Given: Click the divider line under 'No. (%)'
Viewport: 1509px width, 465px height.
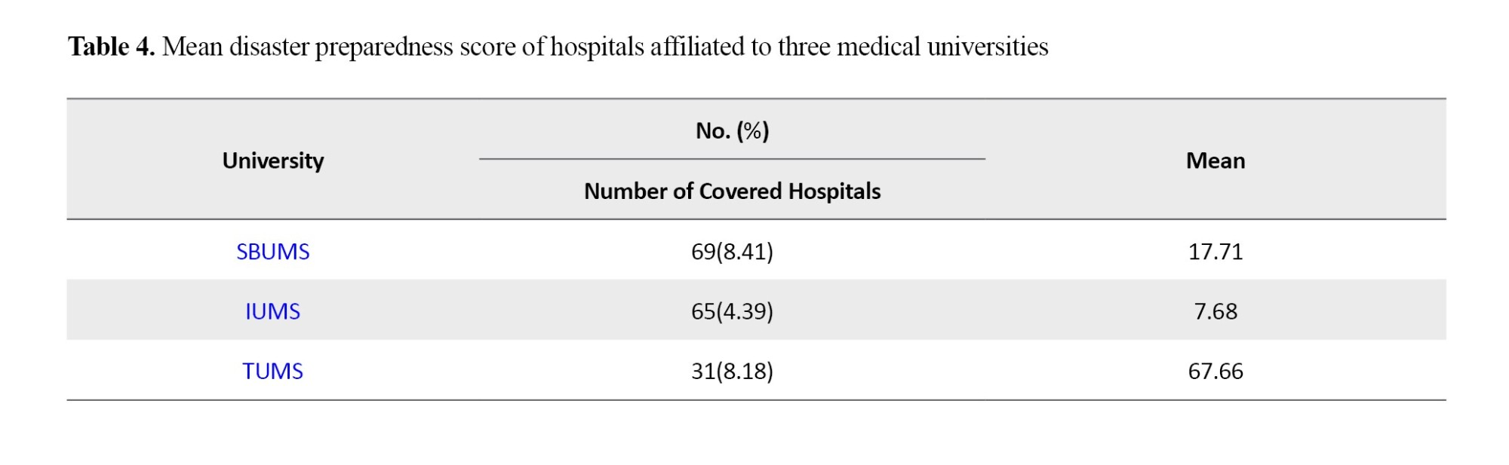Looking at the screenshot, I should [x=732, y=159].
